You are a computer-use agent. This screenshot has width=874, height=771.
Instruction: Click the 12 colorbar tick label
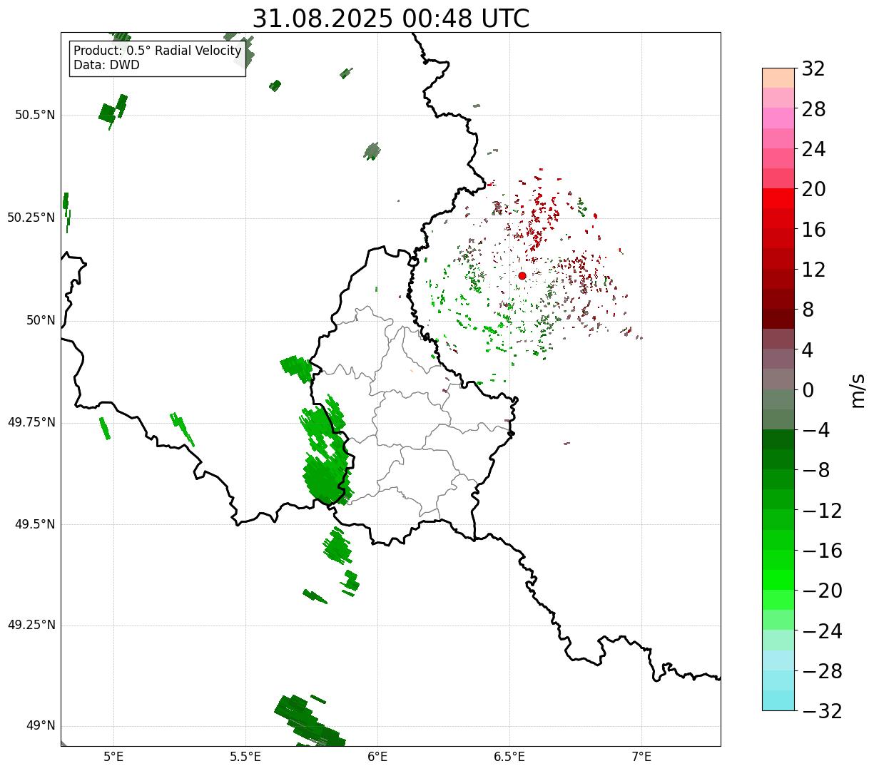[x=813, y=270]
